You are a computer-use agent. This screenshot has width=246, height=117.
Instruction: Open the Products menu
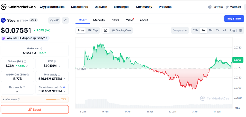[165, 7]
